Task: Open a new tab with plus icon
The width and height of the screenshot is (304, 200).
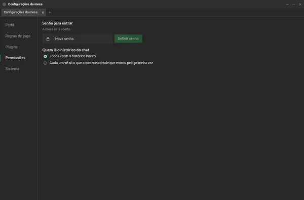Action: click(x=50, y=12)
